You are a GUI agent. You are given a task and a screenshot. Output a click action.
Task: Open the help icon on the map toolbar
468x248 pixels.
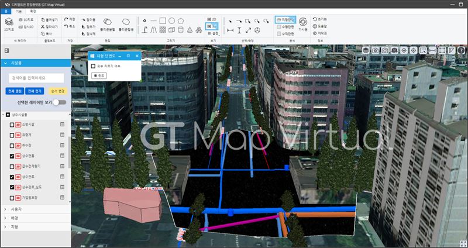coord(461,51)
